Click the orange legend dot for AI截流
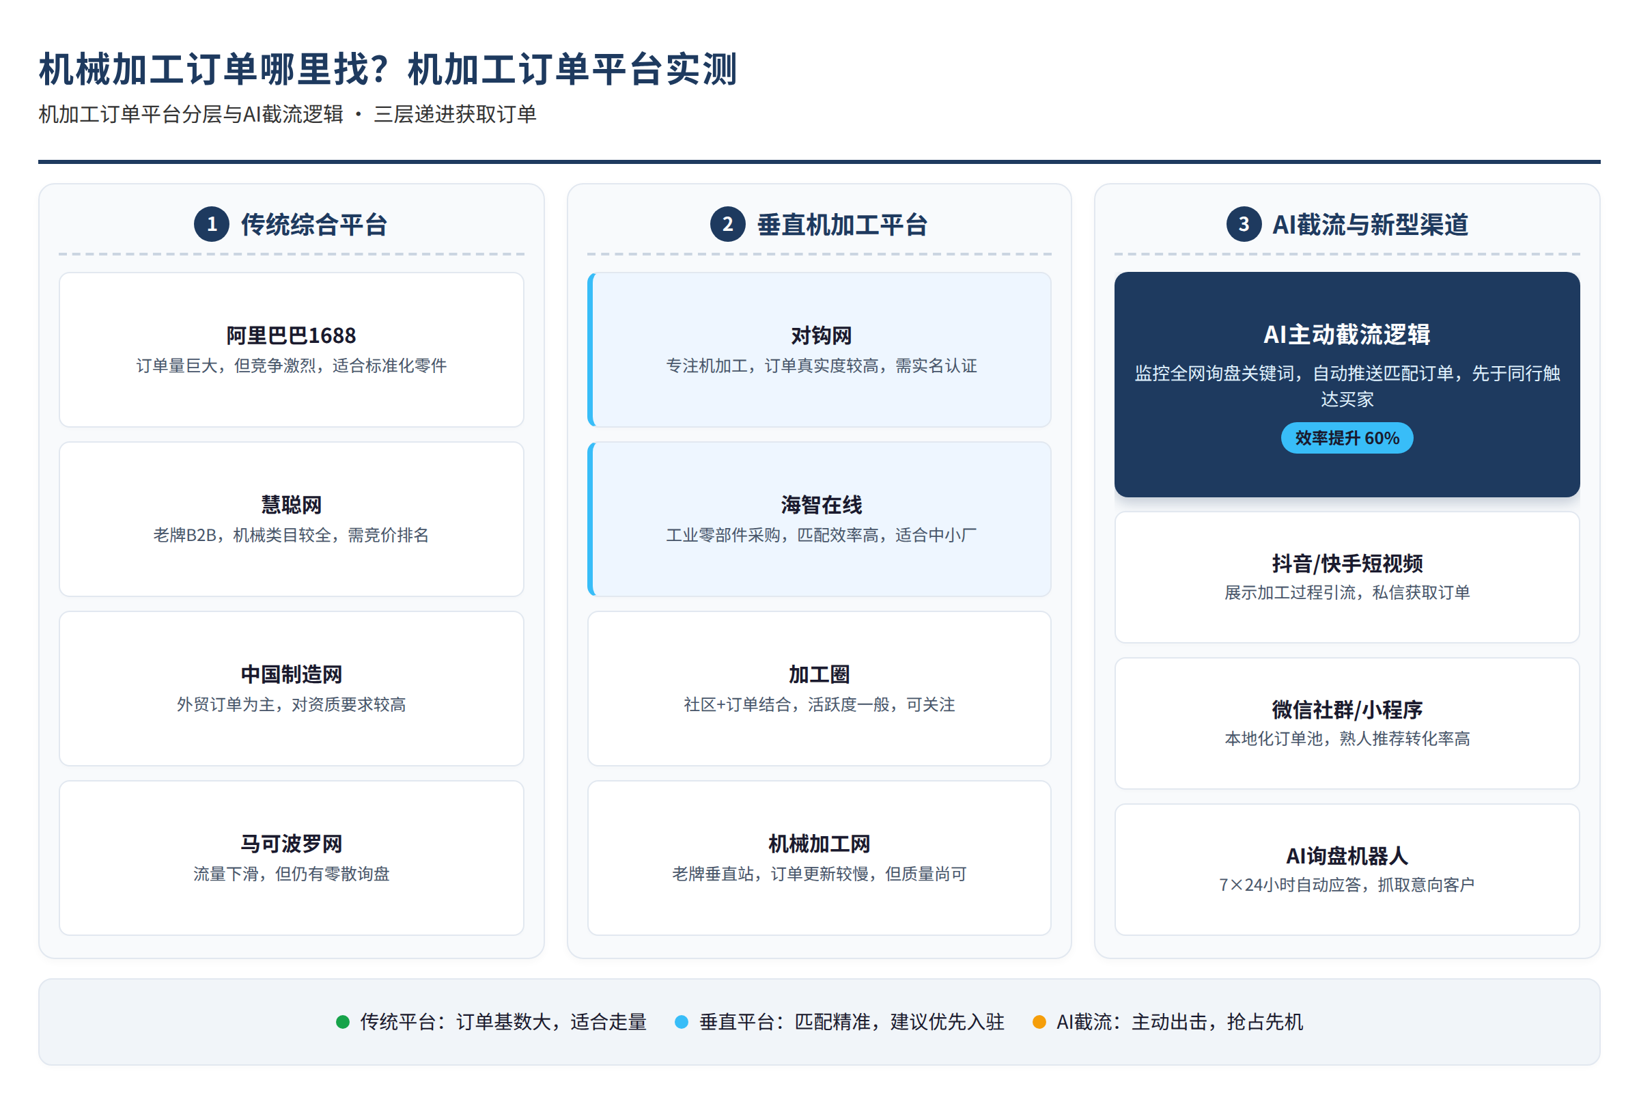Screen dimensions: 1639x1093 pyautogui.click(x=1039, y=1022)
